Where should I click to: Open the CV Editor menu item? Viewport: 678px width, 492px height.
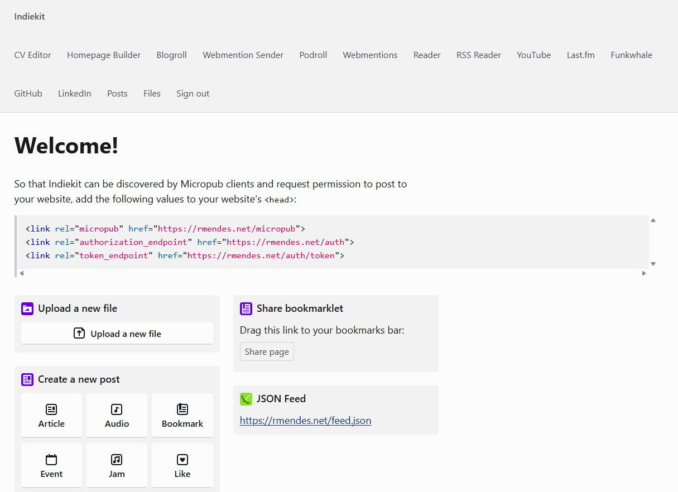(33, 55)
